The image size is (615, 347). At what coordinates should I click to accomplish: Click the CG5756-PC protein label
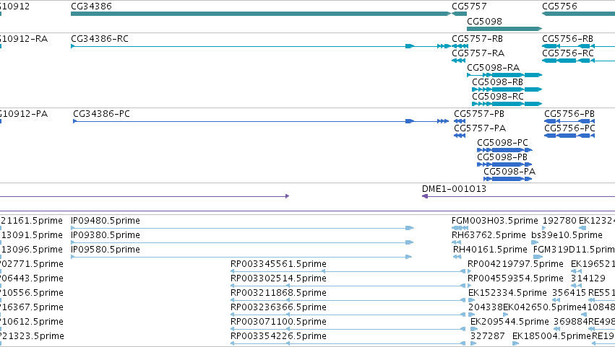(569, 128)
